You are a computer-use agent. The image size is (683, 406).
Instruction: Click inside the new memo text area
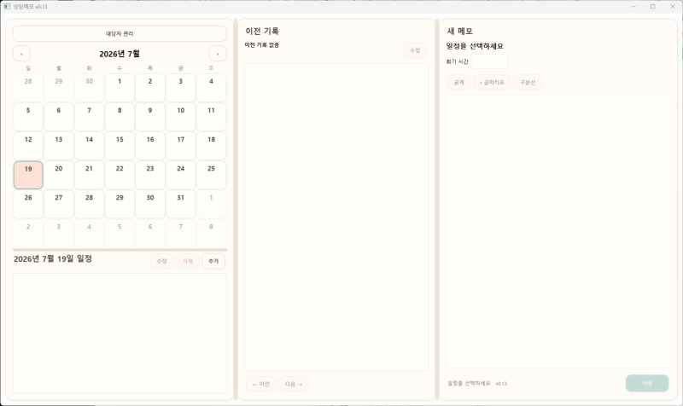point(557,231)
